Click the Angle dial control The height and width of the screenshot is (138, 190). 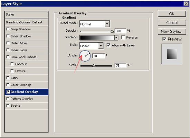click(85, 56)
